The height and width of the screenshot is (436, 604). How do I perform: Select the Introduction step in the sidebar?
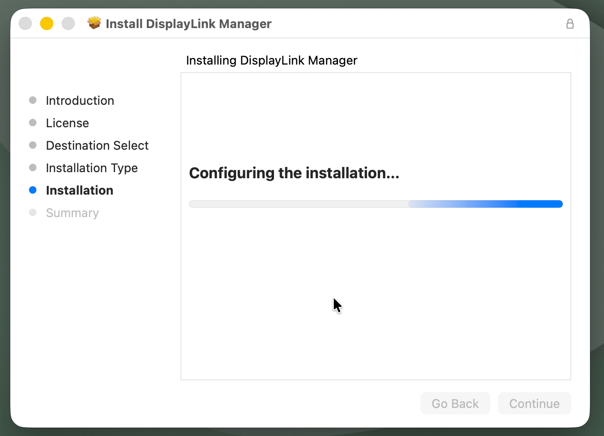(80, 100)
